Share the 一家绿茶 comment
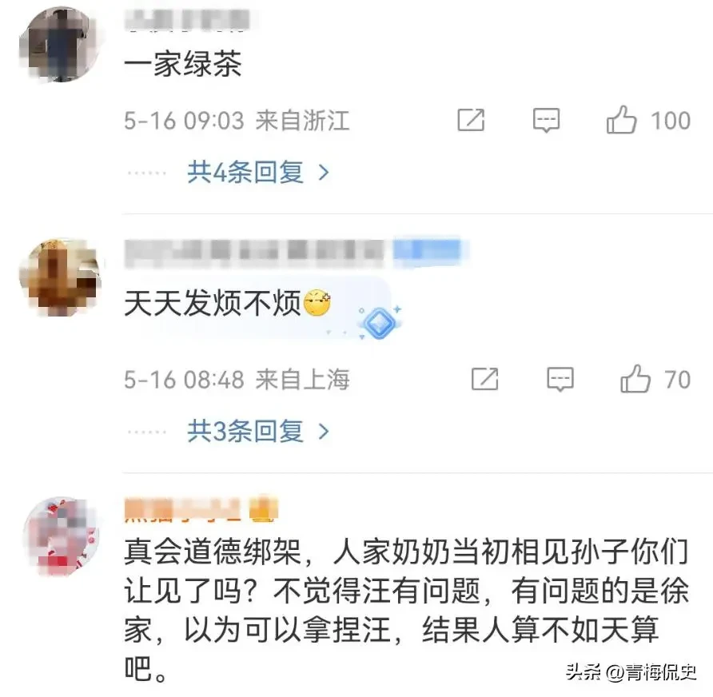 (471, 120)
